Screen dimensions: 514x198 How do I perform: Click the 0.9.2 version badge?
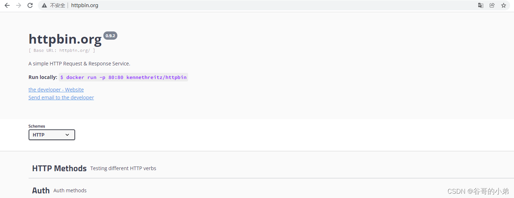coord(110,36)
